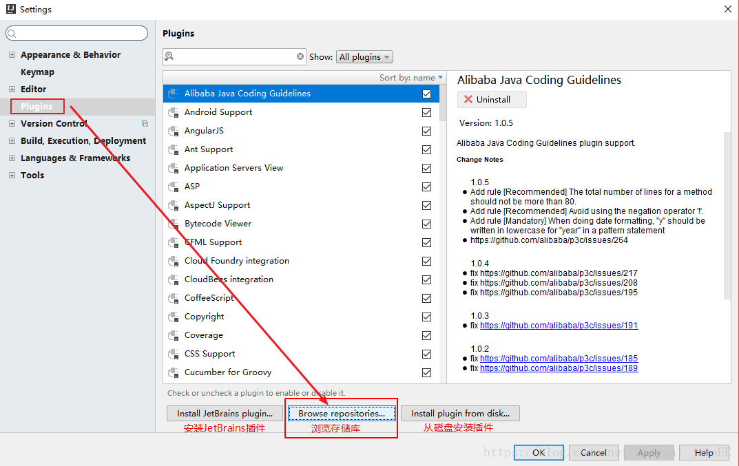Click the Help button
Image resolution: width=739 pixels, height=466 pixels.
[x=704, y=452]
